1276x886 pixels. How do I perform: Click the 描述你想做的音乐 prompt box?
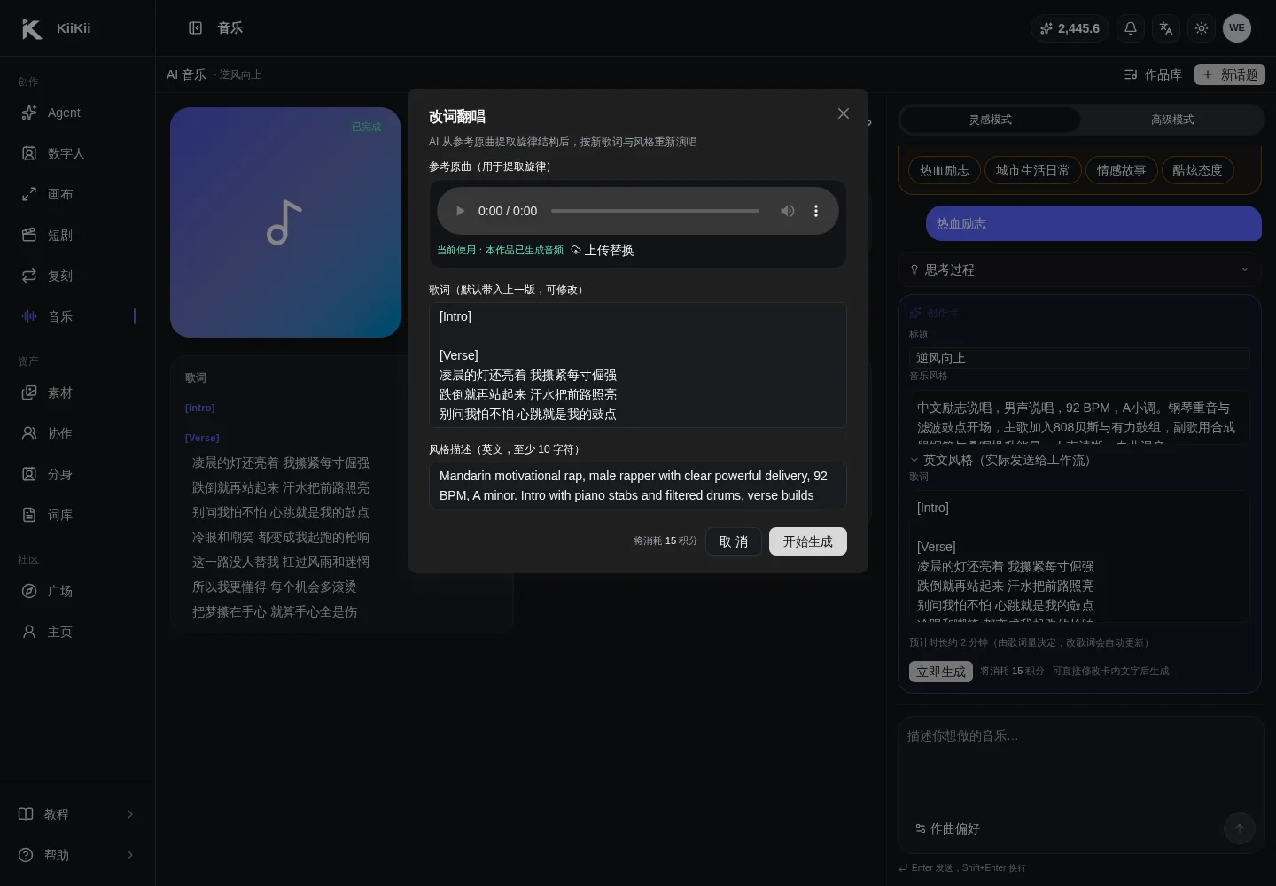1080,762
